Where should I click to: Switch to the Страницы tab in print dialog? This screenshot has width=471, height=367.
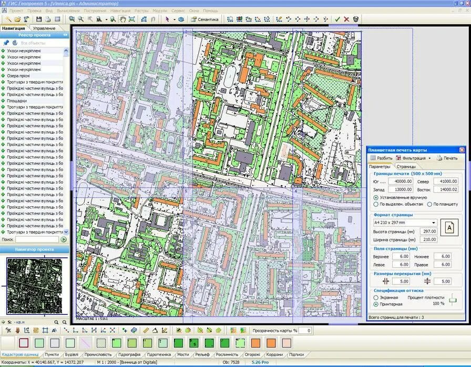[x=406, y=166]
